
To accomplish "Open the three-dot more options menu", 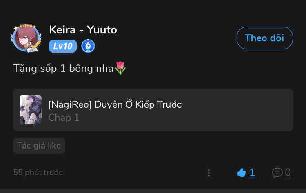I will 209,173.
